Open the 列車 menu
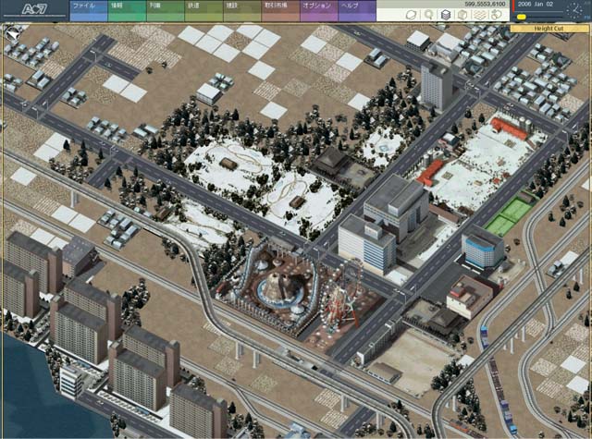 click(166, 10)
